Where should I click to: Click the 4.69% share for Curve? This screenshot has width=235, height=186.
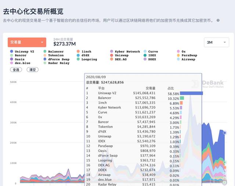pyautogui.click(x=174, y=113)
